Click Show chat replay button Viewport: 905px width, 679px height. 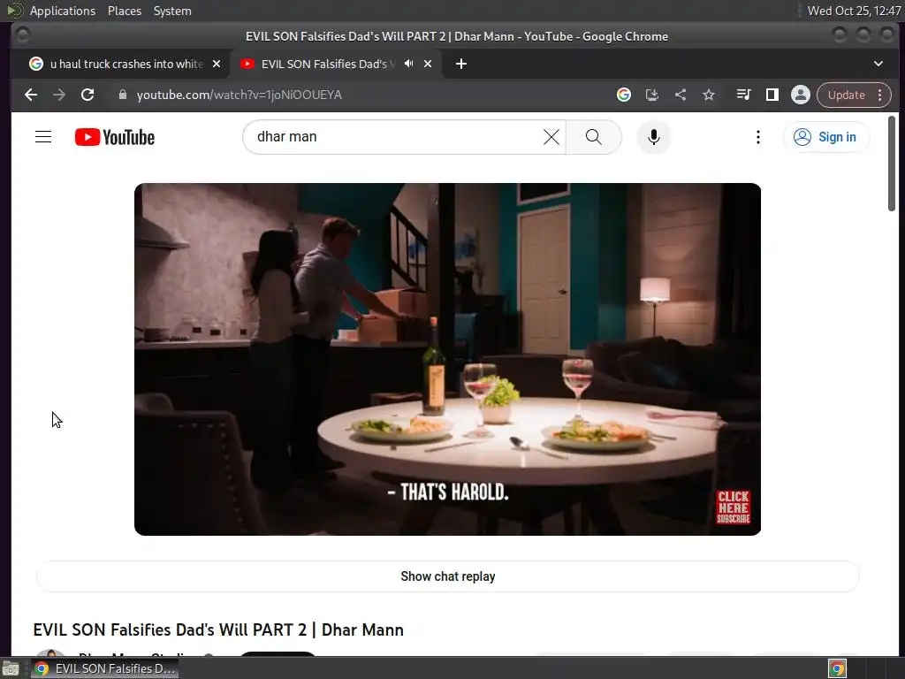coord(448,576)
